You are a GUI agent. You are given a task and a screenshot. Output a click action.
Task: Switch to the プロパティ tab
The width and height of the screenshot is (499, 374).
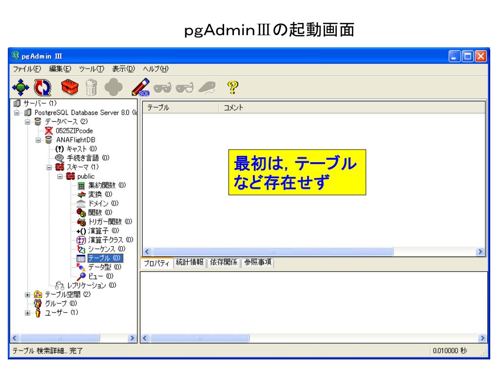(x=156, y=263)
